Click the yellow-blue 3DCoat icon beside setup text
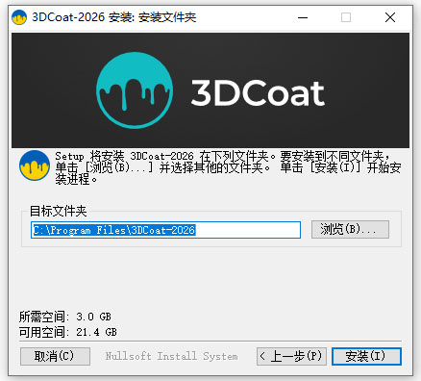 [35, 165]
